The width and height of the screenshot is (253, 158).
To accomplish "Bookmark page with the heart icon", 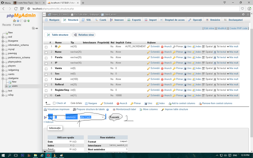I will [242, 9].
